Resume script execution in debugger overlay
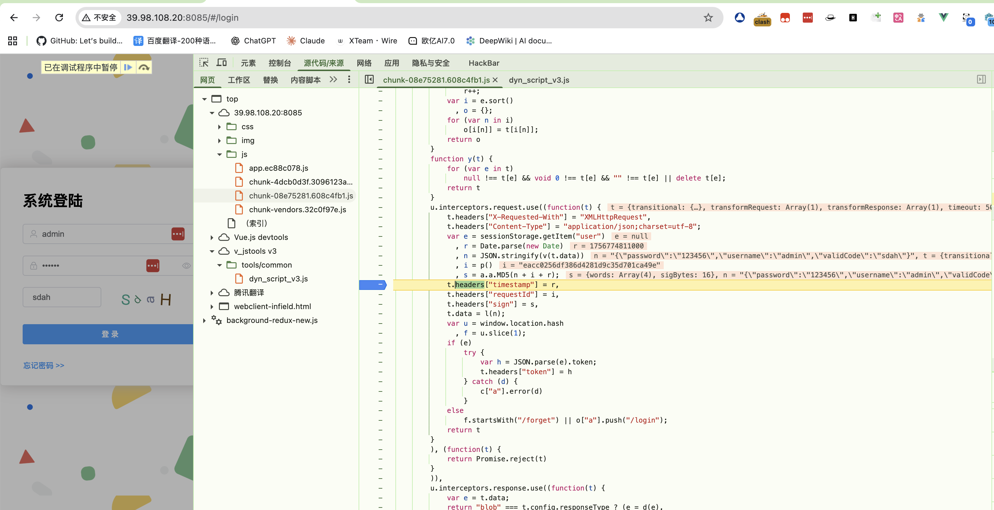Viewport: 994px width, 510px height. 128,68
